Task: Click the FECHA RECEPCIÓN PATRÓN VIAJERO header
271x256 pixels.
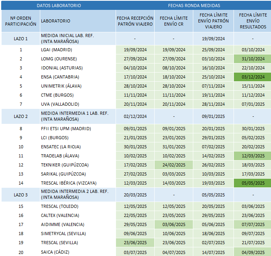Action: (x=135, y=21)
